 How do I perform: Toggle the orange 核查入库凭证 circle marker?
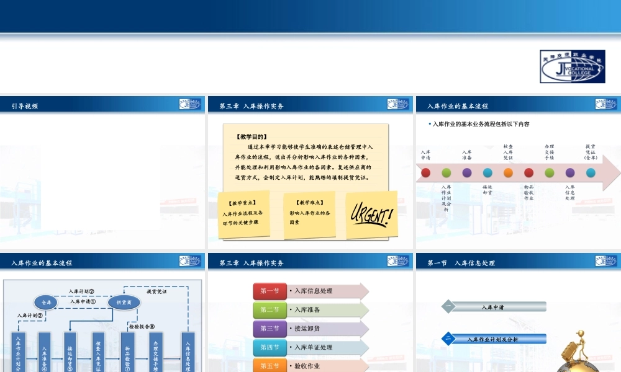tap(507, 172)
